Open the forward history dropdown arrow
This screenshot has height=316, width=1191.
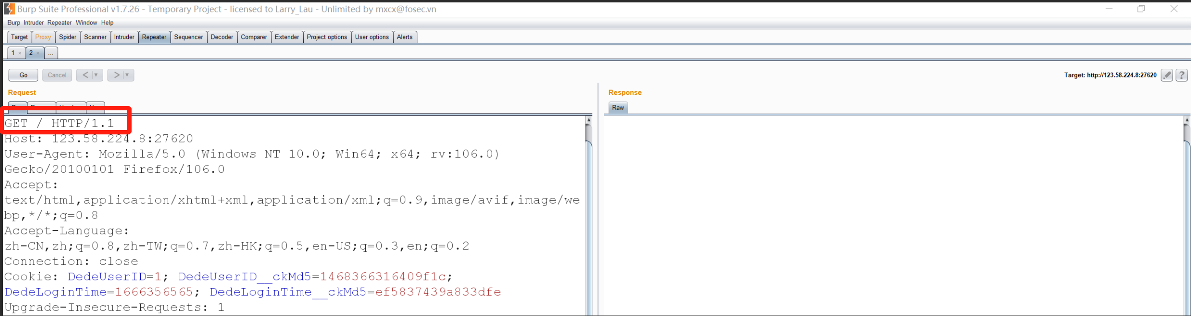click(127, 75)
